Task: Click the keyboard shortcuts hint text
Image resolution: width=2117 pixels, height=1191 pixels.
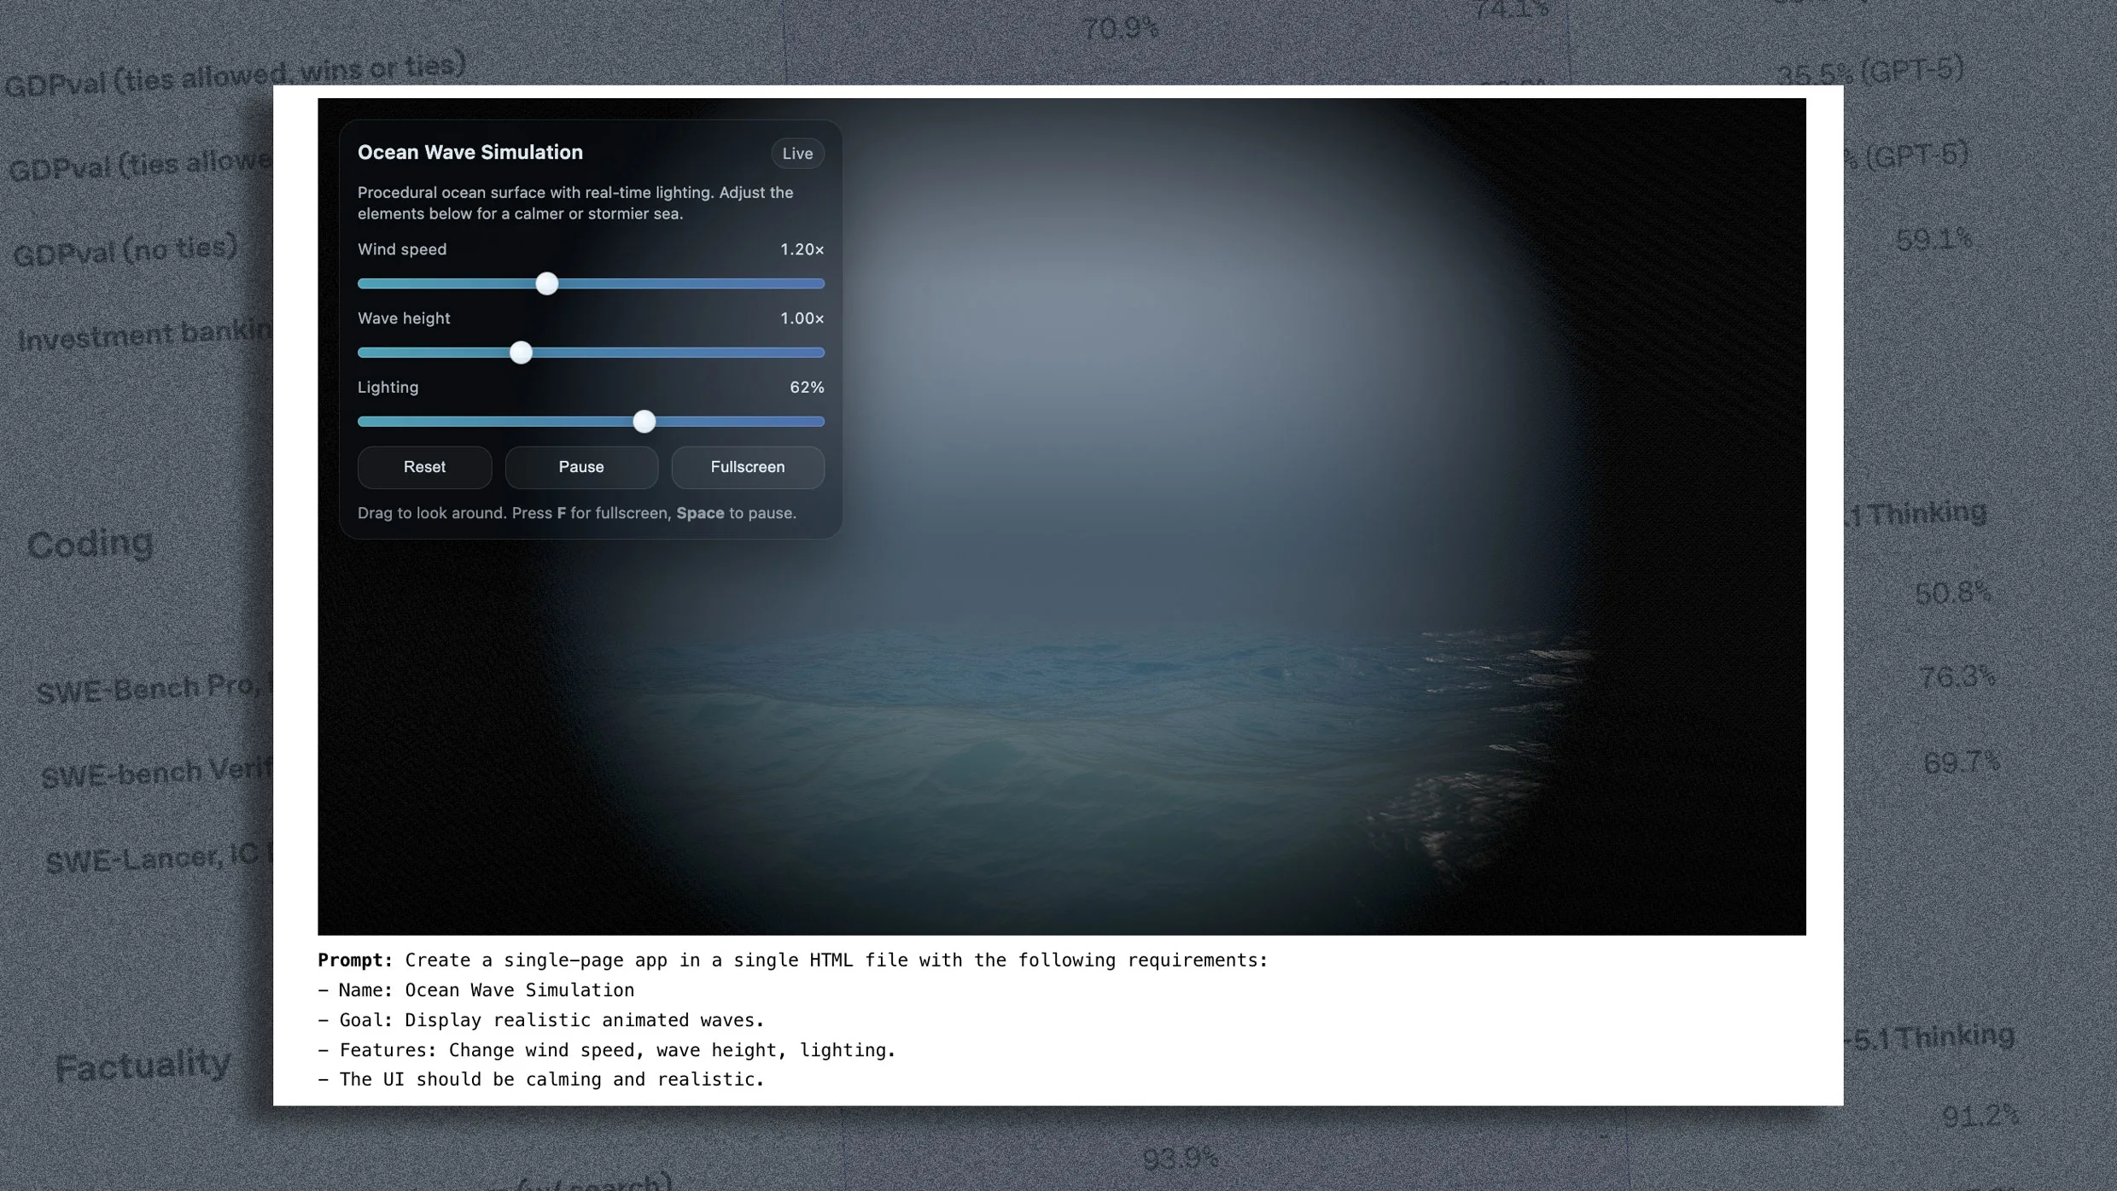Action: (x=576, y=513)
